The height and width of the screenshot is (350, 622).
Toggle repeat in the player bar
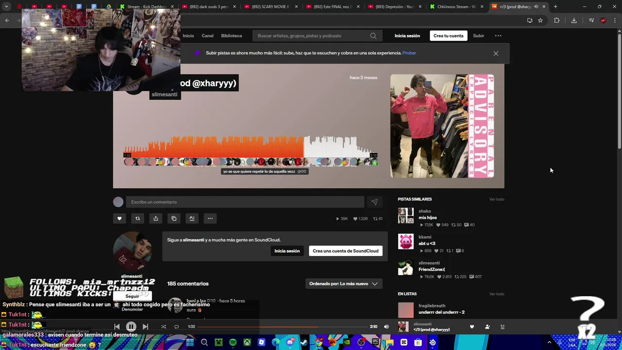point(176,327)
